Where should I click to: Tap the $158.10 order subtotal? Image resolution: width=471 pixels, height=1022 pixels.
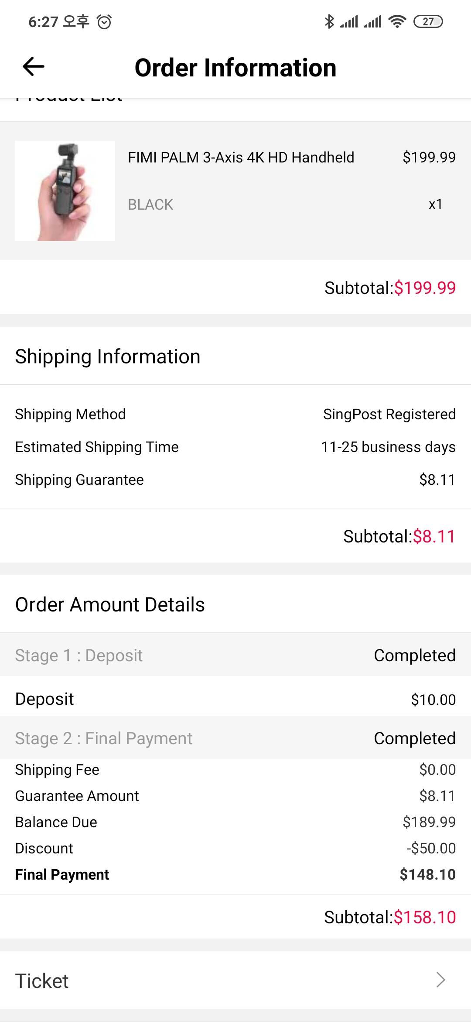pyautogui.click(x=424, y=917)
